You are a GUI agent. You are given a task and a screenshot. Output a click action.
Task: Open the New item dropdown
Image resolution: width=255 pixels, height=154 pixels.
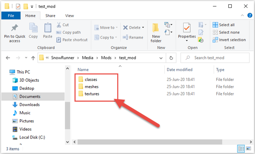(168, 25)
